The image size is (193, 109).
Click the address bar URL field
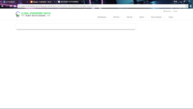tap(103, 6)
